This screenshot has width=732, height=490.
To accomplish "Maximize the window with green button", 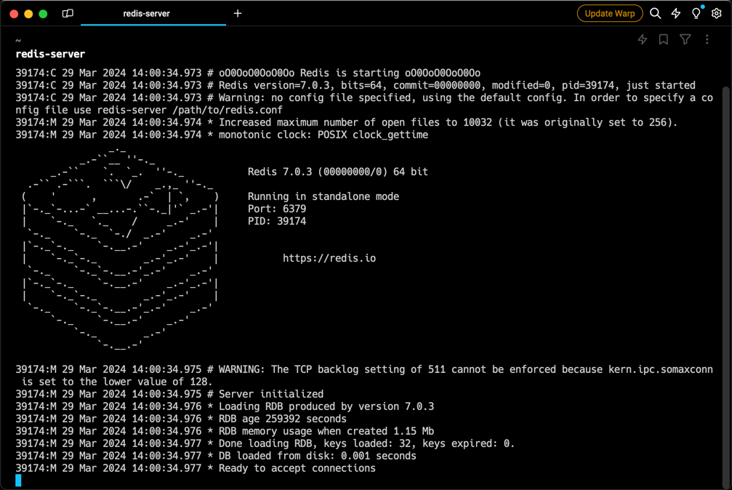I will click(43, 14).
